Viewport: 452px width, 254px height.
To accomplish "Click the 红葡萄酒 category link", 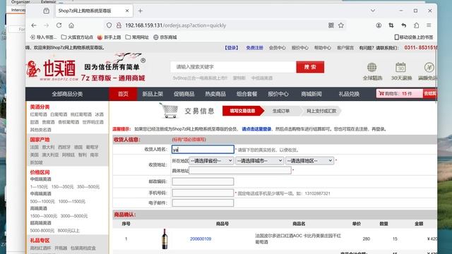I will (x=39, y=114).
